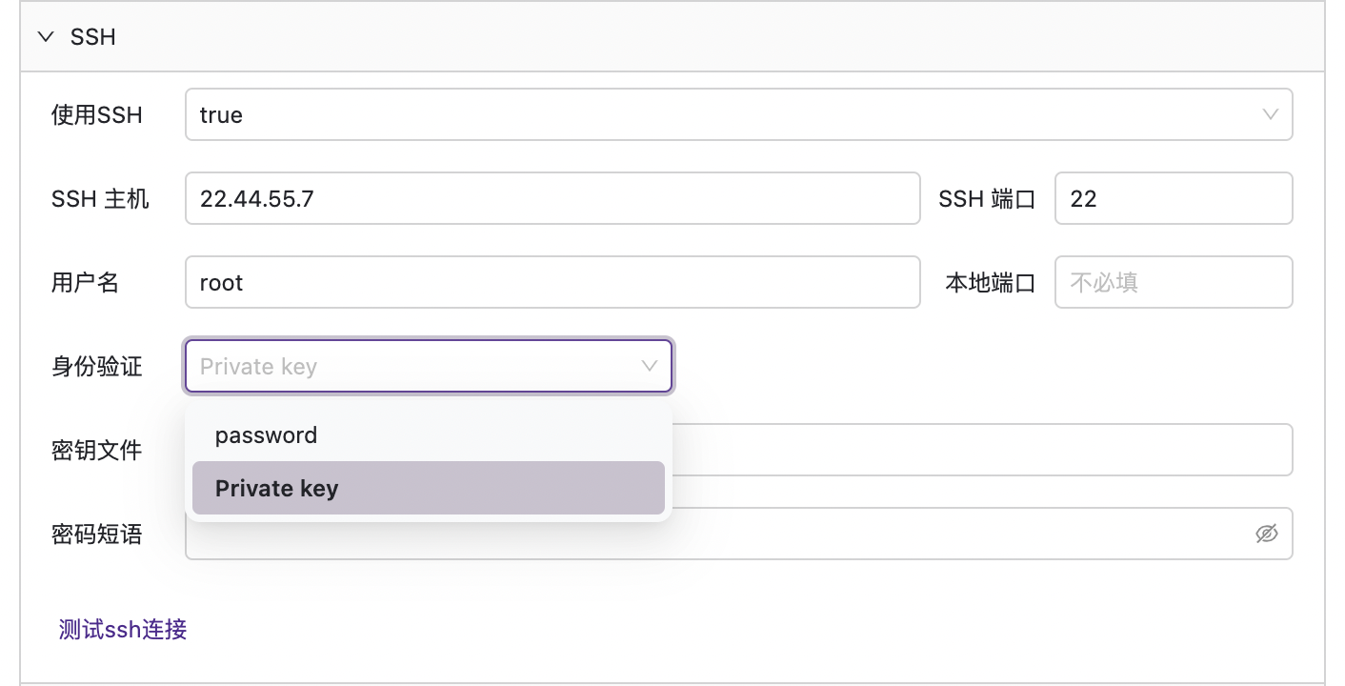The width and height of the screenshot is (1345, 686).
Task: Click the 使用SSH field label
Action: pos(96,115)
